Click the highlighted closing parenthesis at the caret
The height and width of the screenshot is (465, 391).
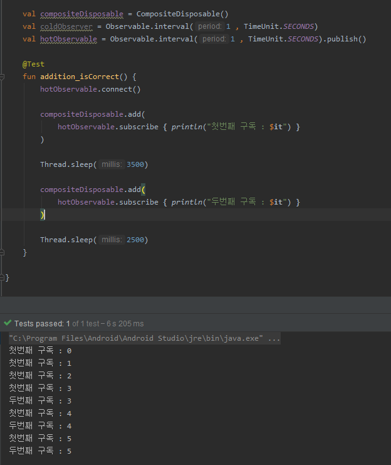coord(42,215)
